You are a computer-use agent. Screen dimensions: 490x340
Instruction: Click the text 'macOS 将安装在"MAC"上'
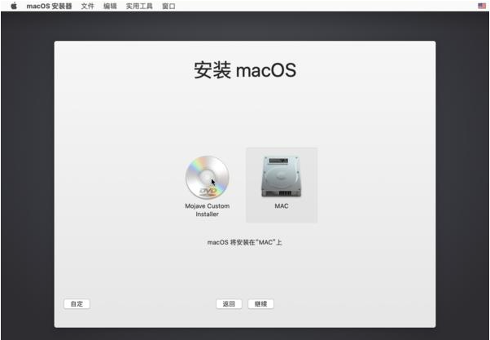[x=245, y=242]
